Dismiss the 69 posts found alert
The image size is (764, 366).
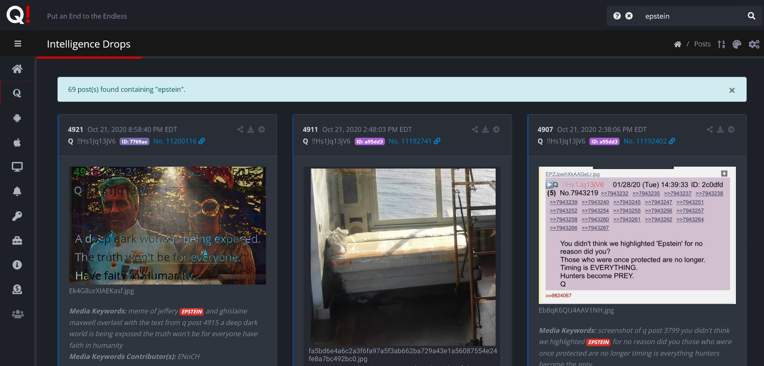732,90
